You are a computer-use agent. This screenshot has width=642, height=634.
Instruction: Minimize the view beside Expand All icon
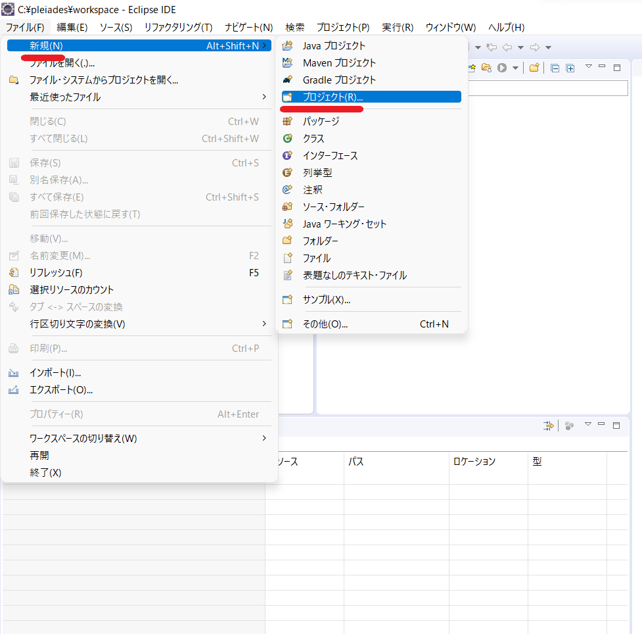[x=602, y=66]
